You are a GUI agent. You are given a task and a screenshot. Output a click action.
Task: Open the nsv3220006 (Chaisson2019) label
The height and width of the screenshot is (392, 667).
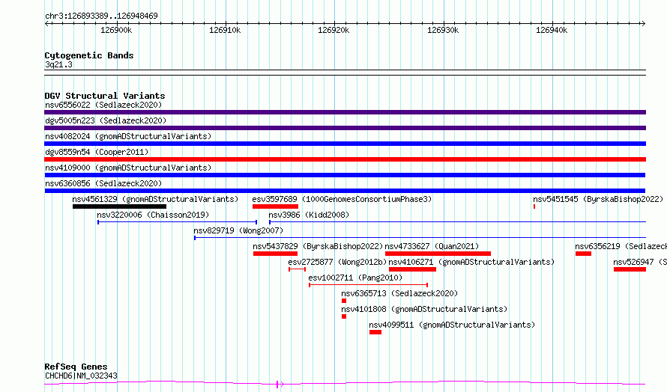click(x=153, y=215)
